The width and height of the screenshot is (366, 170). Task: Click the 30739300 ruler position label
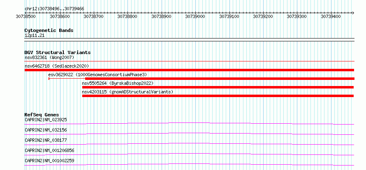coord(297,16)
